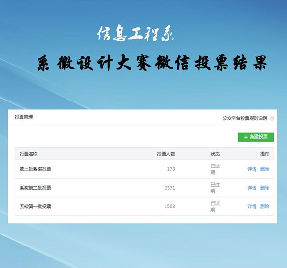Viewport: 287px width, 268px height.
Task: Select the 状态 column header
Action: pos(215,154)
